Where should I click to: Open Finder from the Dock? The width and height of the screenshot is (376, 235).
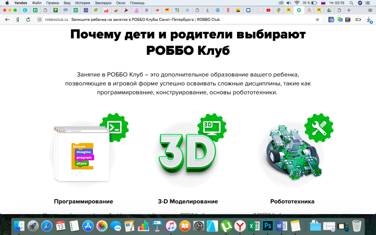coord(19,226)
